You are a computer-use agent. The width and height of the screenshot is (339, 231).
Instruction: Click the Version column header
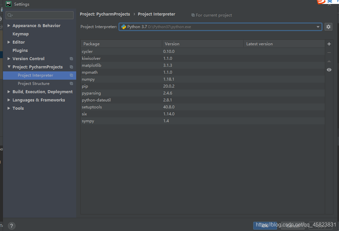pos(203,44)
